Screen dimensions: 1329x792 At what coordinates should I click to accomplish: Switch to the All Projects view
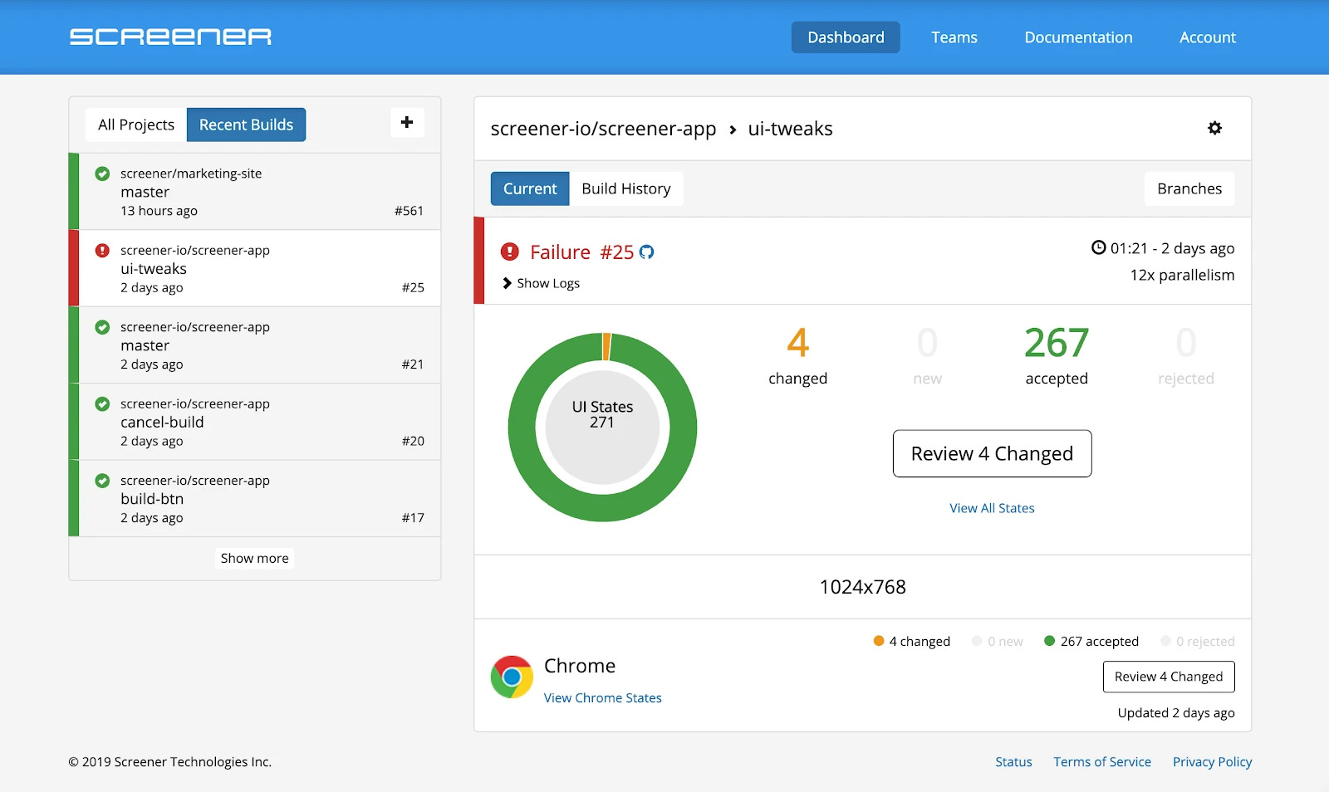[x=135, y=124]
